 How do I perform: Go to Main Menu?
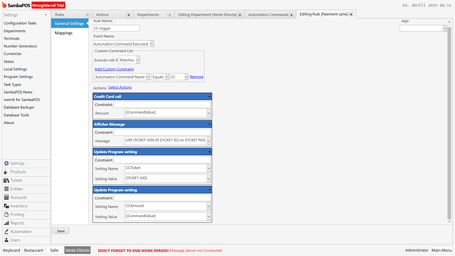441,250
